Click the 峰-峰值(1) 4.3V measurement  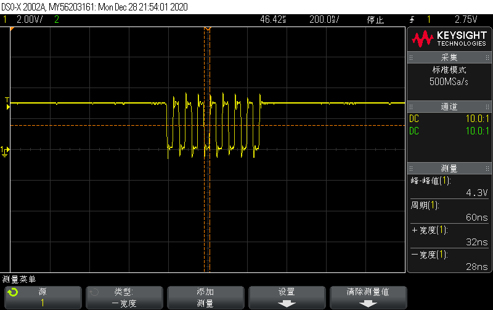point(449,187)
